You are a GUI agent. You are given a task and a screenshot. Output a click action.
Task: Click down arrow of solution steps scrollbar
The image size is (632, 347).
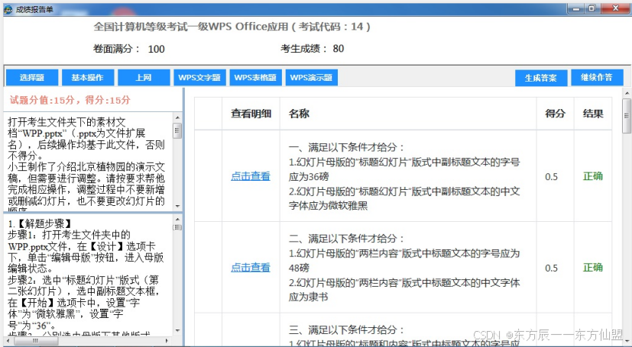tap(177, 331)
